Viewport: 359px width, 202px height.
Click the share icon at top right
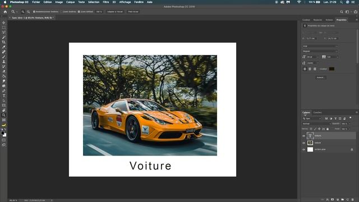point(356,12)
